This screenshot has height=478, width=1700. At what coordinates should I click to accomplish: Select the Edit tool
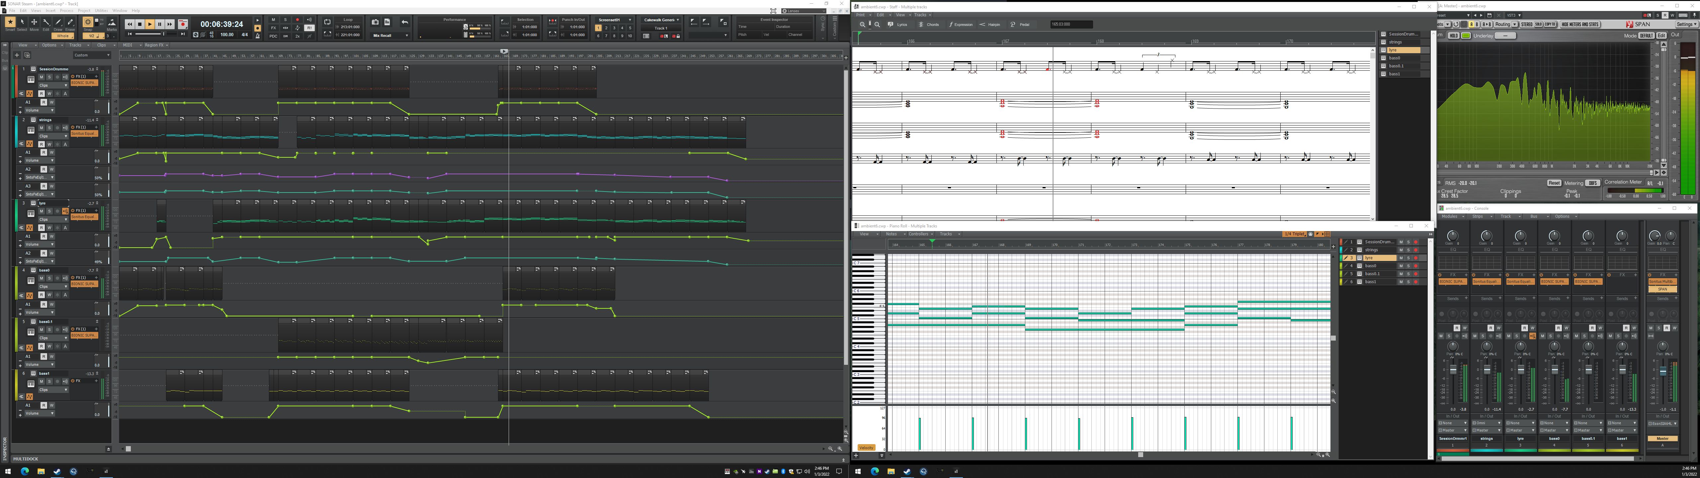tap(45, 23)
